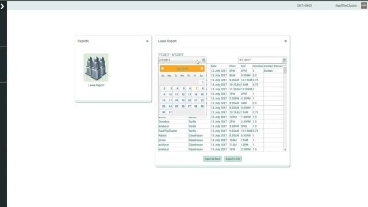Choose day 22 in the calendar

tap(202, 100)
